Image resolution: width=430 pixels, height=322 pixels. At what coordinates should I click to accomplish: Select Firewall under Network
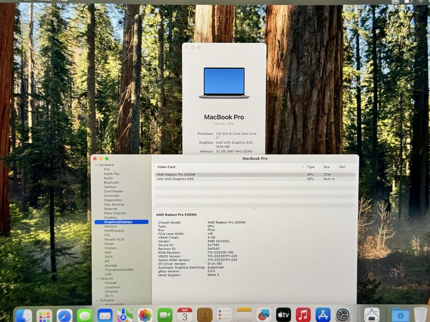click(x=111, y=282)
